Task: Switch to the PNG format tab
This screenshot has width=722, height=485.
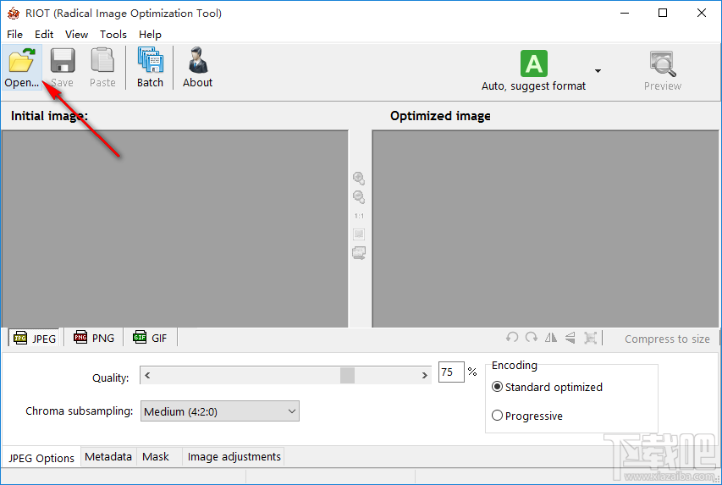Action: [x=94, y=338]
